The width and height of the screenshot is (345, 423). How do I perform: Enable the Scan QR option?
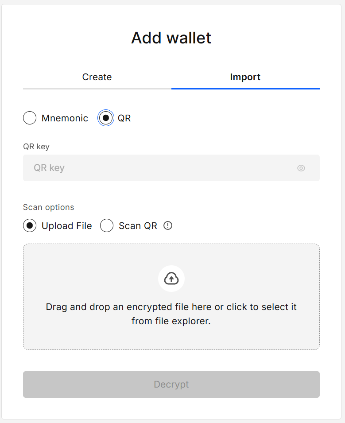pos(107,225)
